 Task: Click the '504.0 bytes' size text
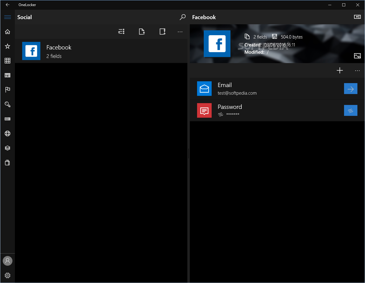pos(292,37)
